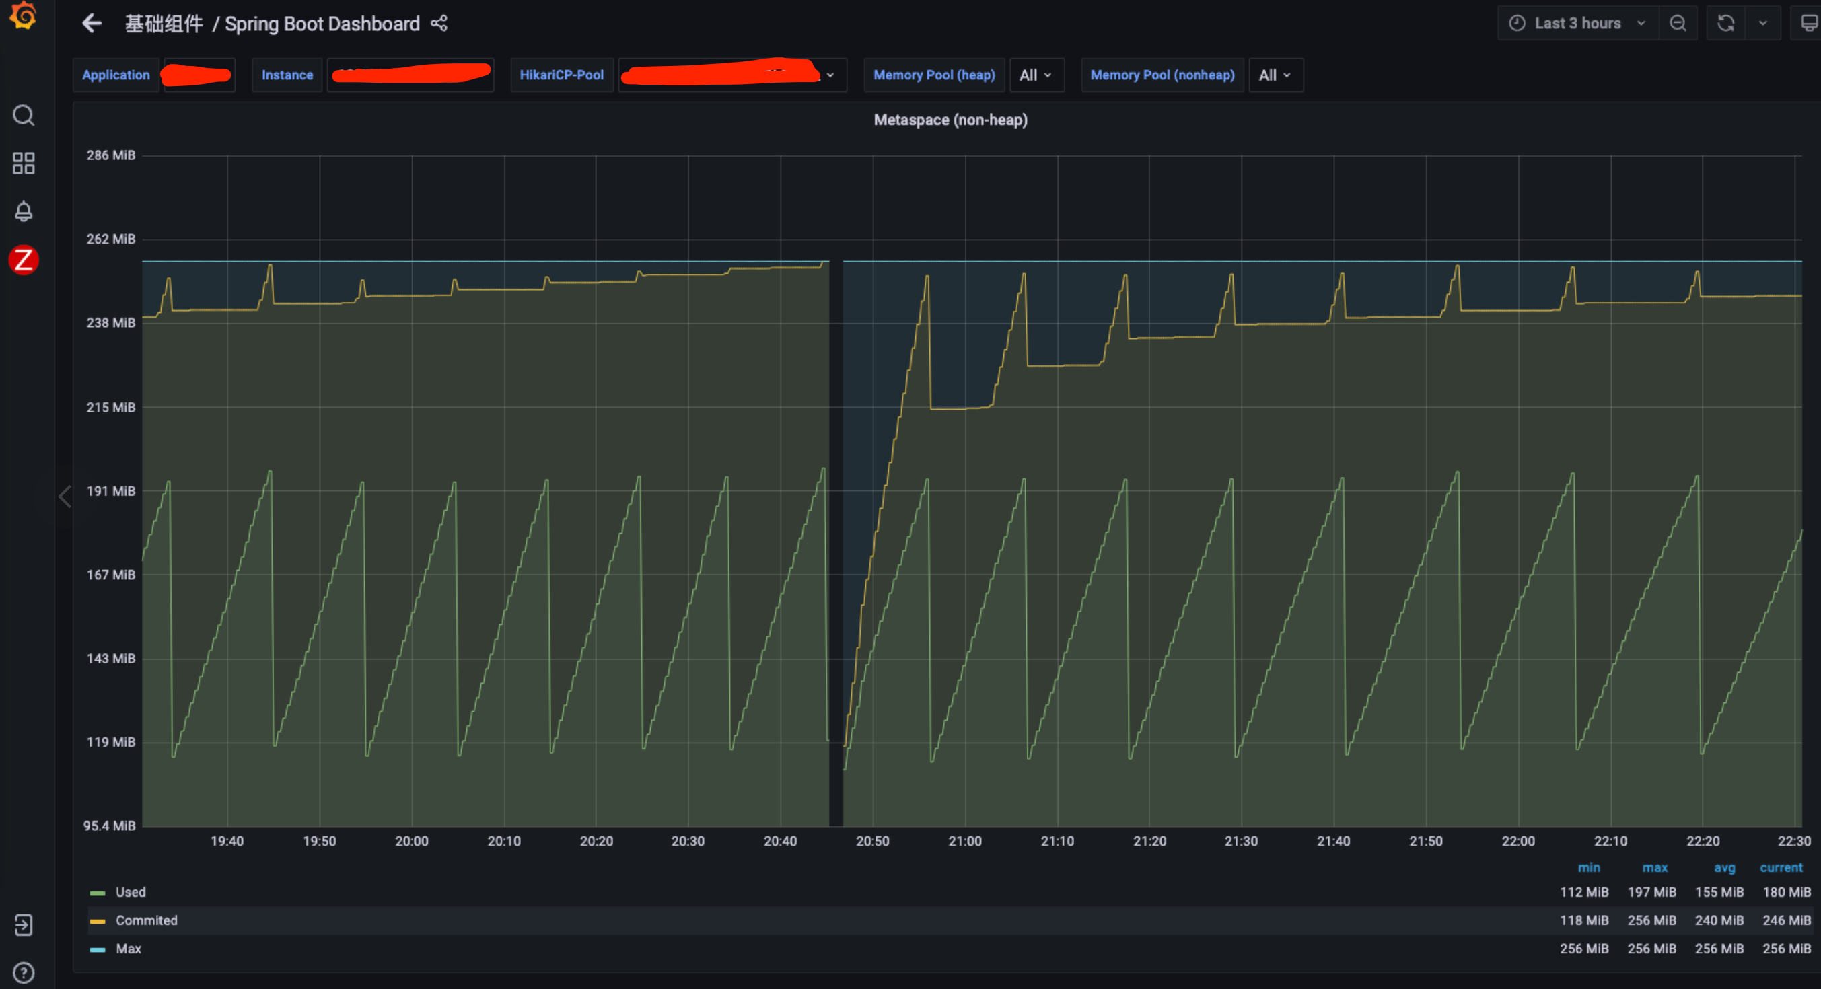Open the Memory Pool (nonheap) All dropdown

(1275, 75)
